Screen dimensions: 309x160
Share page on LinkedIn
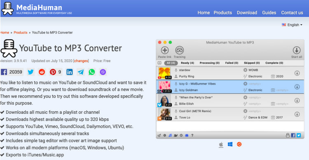tap(69, 72)
